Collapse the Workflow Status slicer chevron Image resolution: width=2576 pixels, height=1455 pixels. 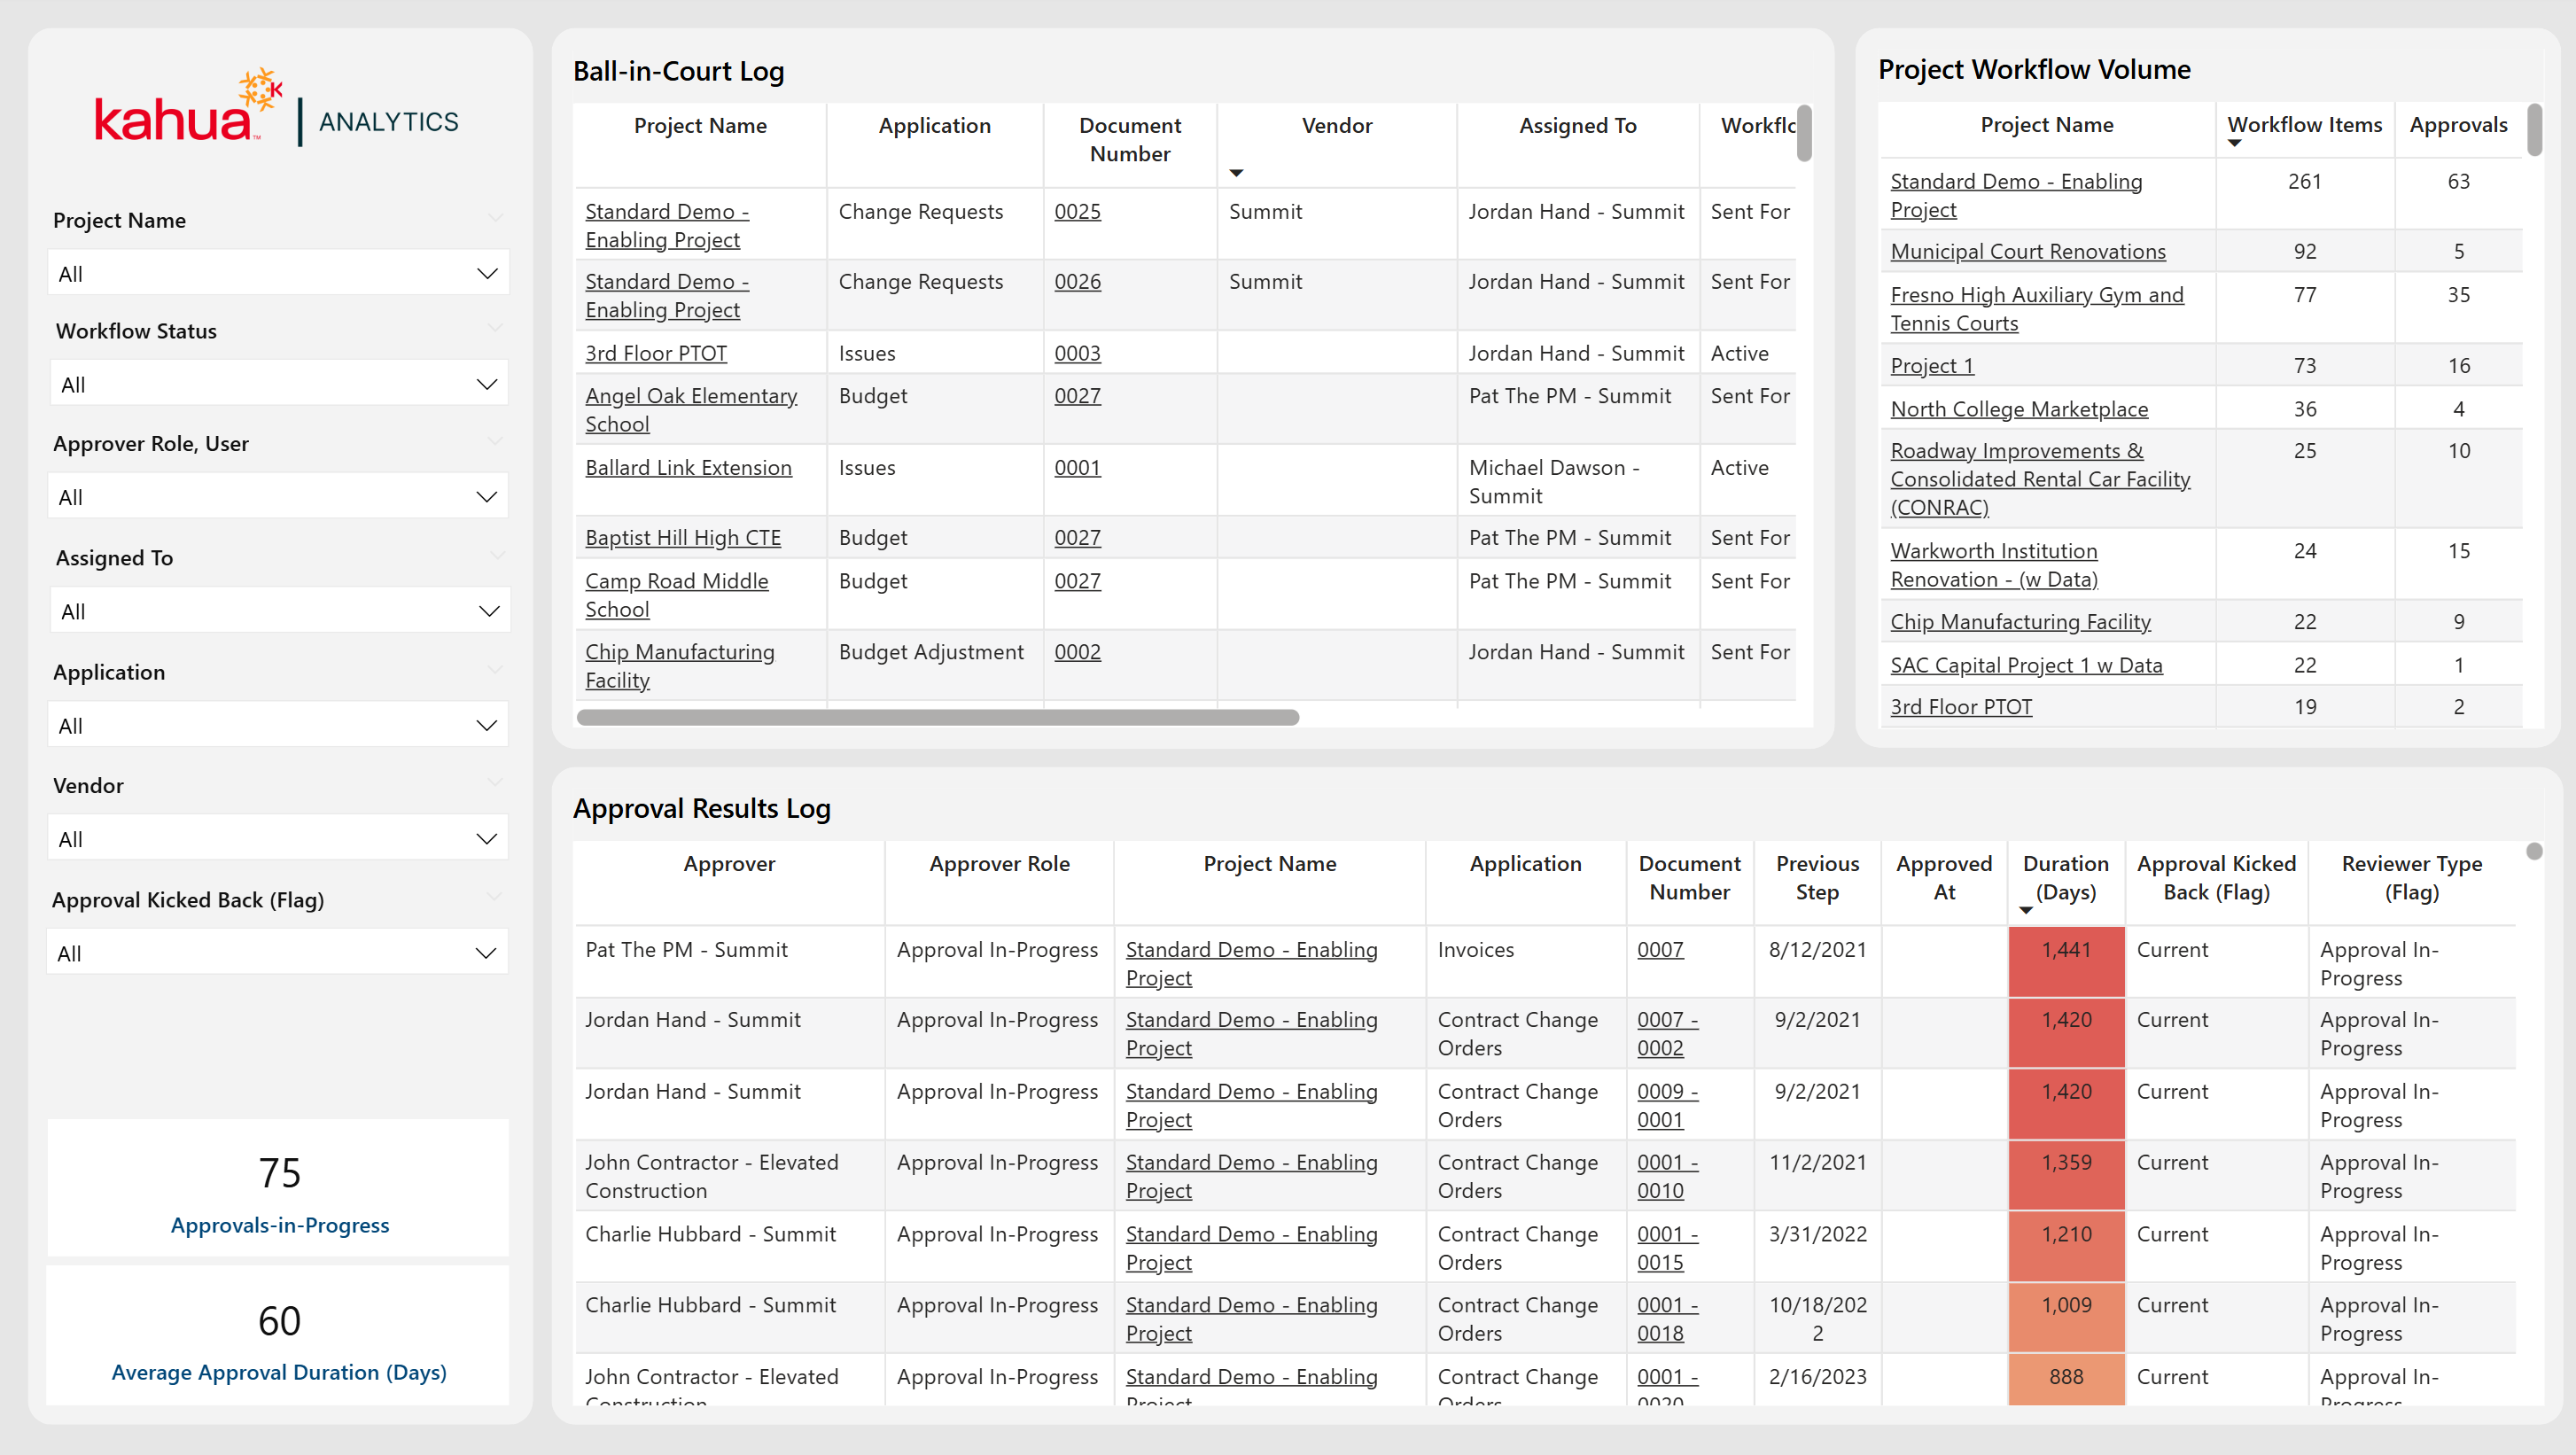pos(495,329)
